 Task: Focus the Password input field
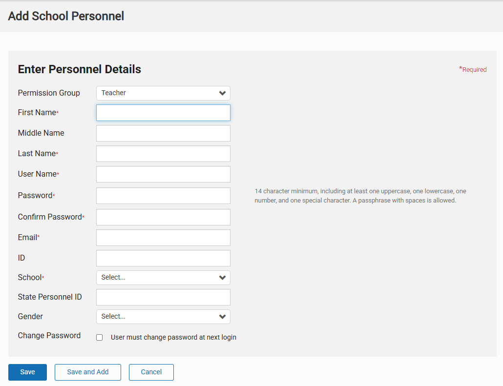pyautogui.click(x=163, y=196)
